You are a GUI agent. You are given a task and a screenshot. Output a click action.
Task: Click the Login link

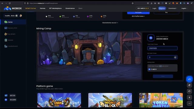[x=154, y=8]
